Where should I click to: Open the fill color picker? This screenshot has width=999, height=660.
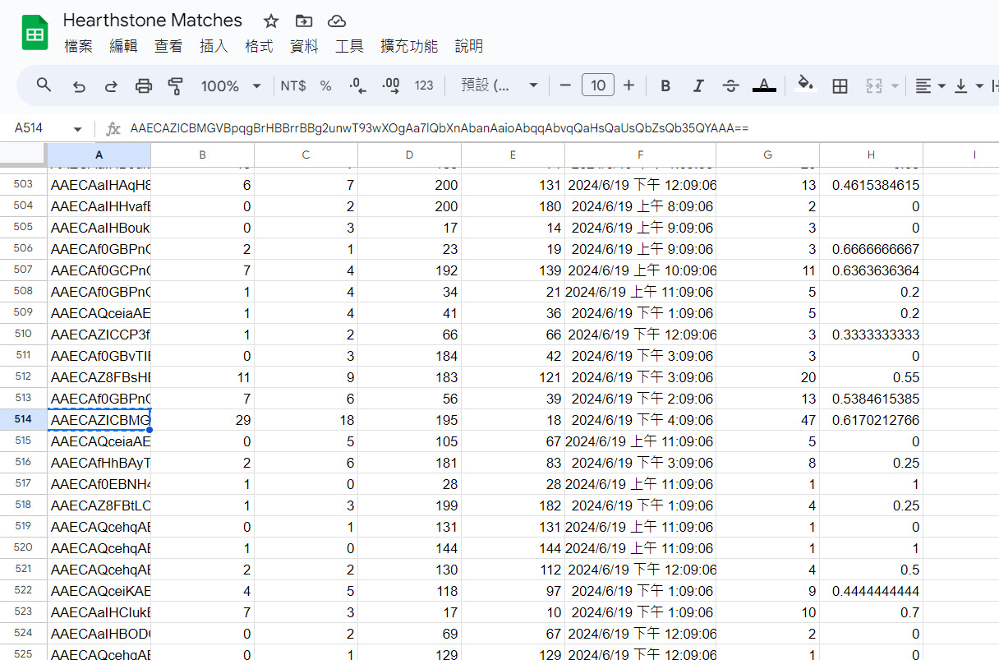(x=806, y=85)
